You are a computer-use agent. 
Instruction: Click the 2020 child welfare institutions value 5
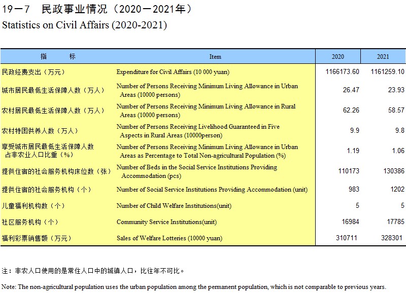coord(357,206)
